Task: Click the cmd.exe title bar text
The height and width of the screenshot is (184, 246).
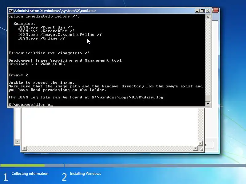Action: [55, 11]
